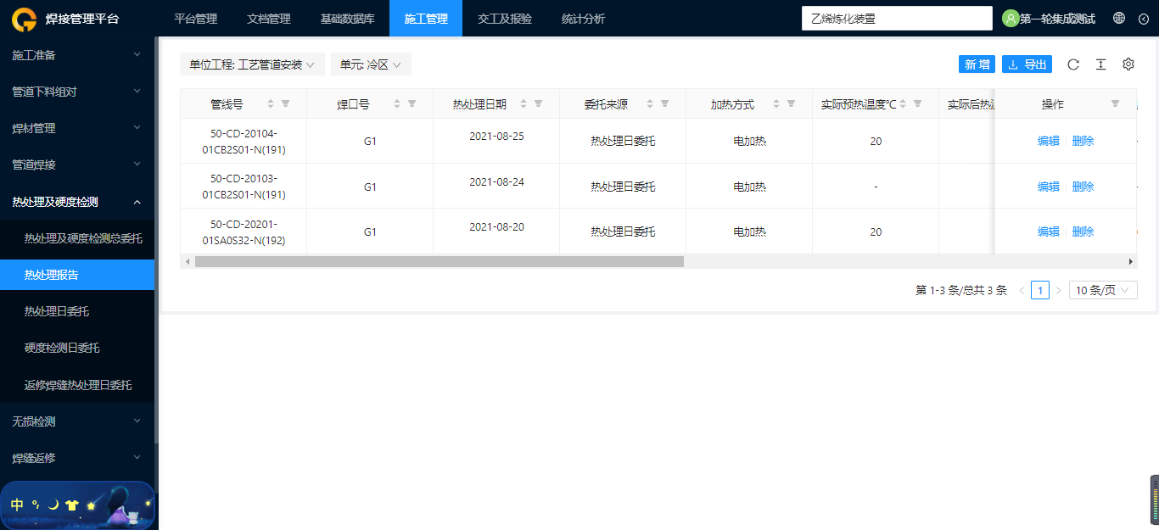The height and width of the screenshot is (530, 1159).
Task: Sort by the 加热方式 column arrows
Action: click(x=776, y=103)
